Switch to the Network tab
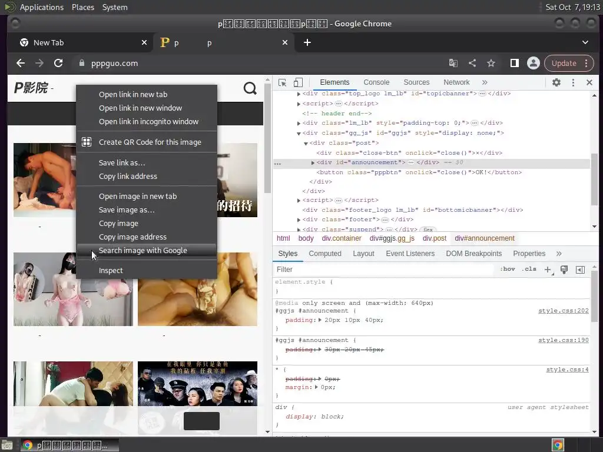Screen dimensions: 603x452 (x=456, y=82)
